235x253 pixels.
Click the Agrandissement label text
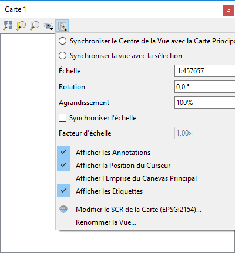(84, 103)
